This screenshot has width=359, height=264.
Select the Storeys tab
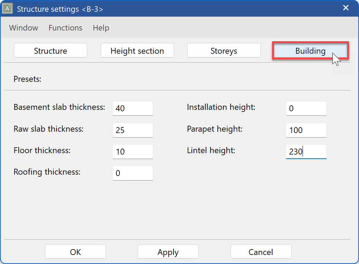[x=224, y=50]
